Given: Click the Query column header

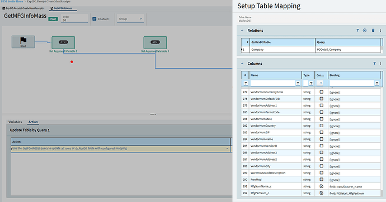Looking at the screenshot, I should pos(348,42).
